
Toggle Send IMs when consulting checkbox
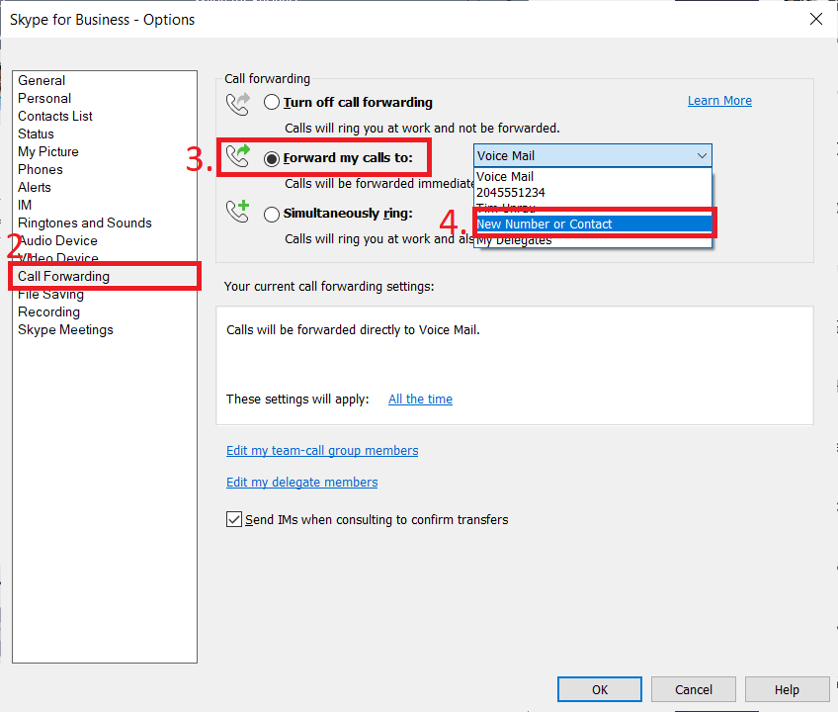click(234, 519)
